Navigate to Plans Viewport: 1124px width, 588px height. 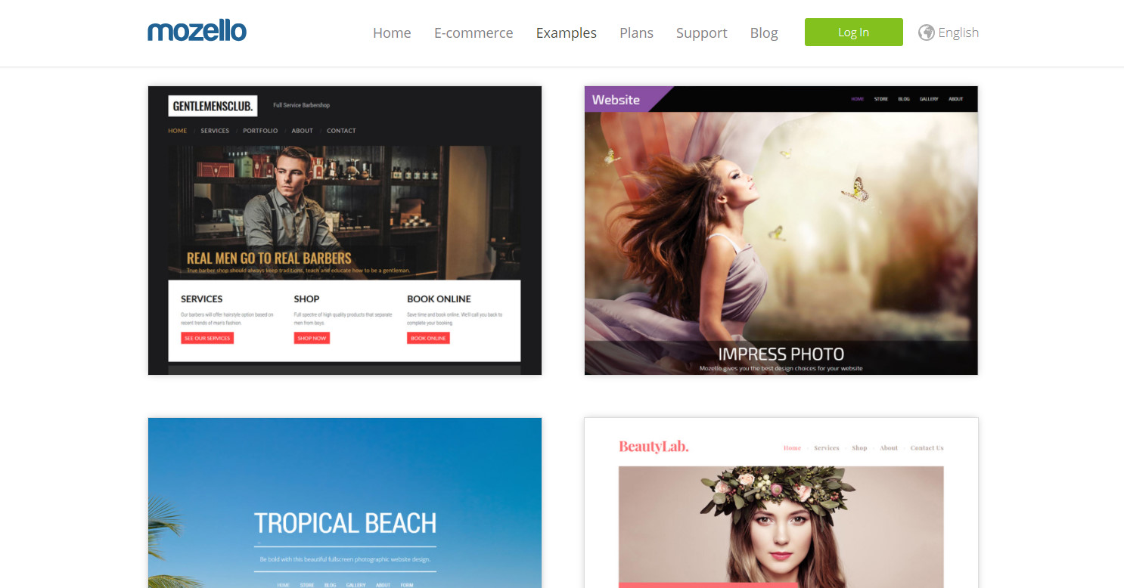click(636, 32)
